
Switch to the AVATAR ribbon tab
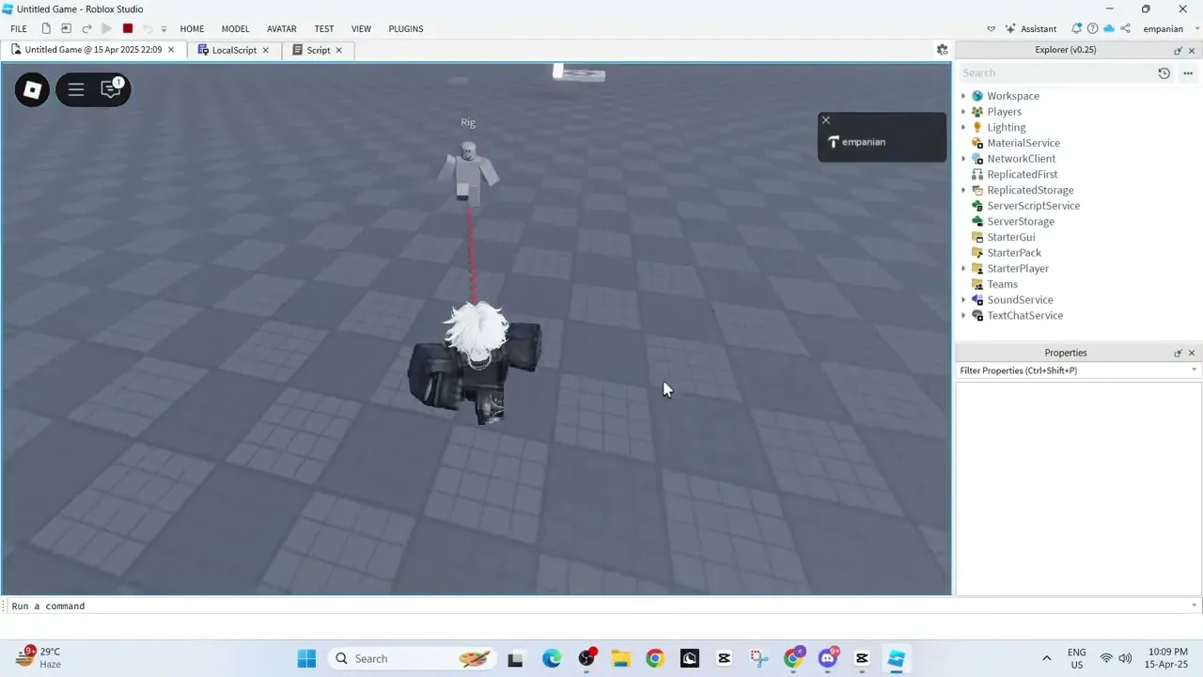pyautogui.click(x=282, y=29)
